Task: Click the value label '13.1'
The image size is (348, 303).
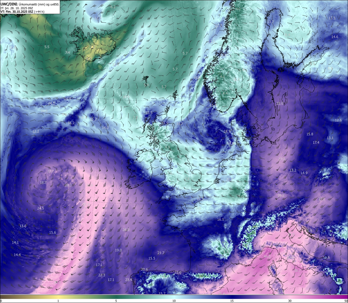Action: coord(330,138)
